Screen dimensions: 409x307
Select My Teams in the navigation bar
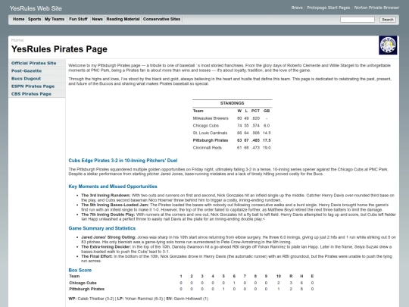coord(55,19)
